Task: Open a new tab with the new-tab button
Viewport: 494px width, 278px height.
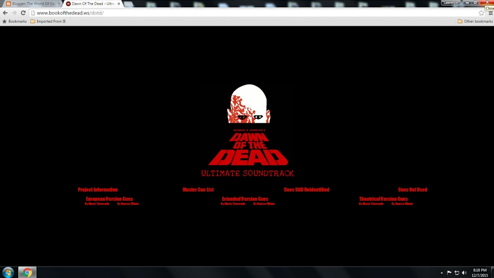Action: (x=128, y=4)
